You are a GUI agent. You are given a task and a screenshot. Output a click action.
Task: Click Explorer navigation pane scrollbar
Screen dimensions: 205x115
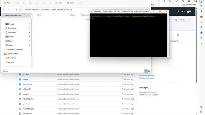[x=32, y=37]
